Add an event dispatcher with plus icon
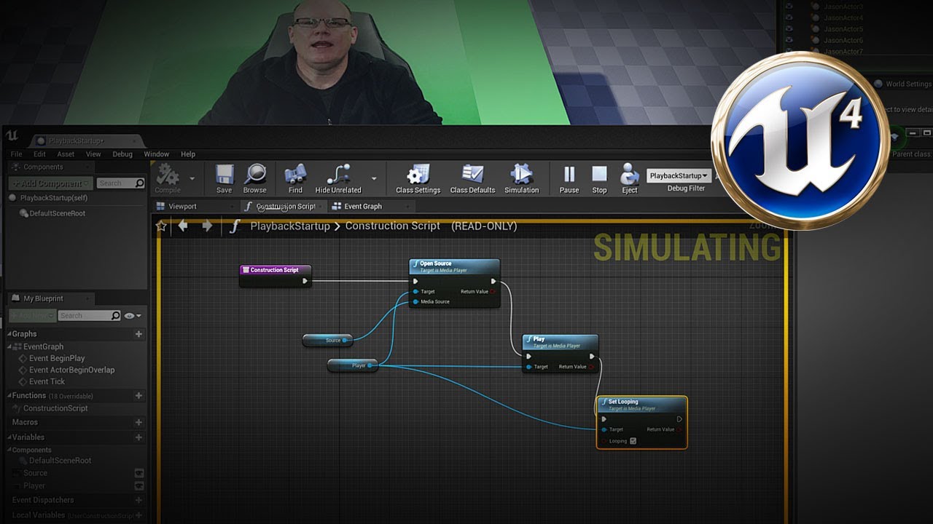933x524 pixels. tap(138, 500)
